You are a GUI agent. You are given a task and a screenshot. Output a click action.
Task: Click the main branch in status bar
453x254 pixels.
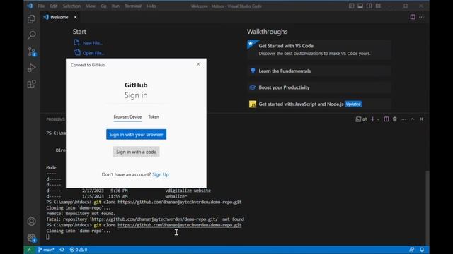[46, 250]
